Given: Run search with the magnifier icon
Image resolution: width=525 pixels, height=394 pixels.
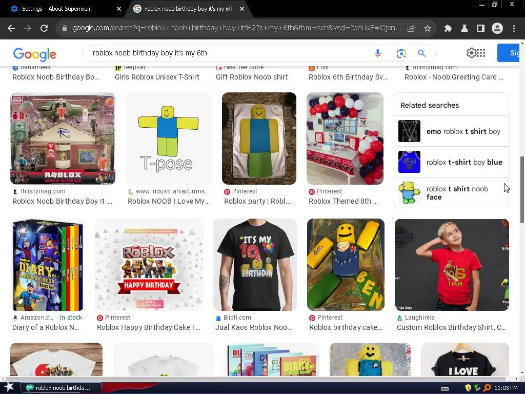Looking at the screenshot, I should tap(421, 53).
